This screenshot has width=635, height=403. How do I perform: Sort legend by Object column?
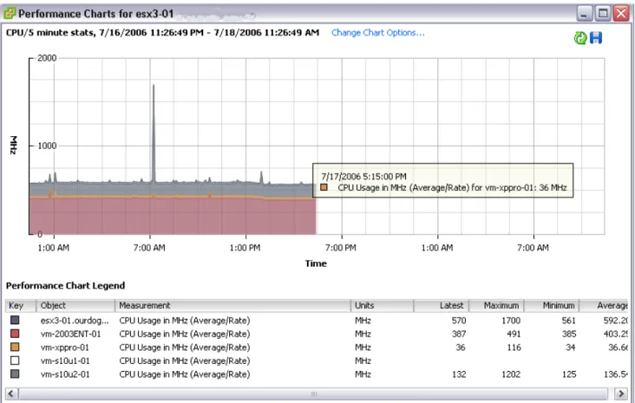pyautogui.click(x=75, y=305)
